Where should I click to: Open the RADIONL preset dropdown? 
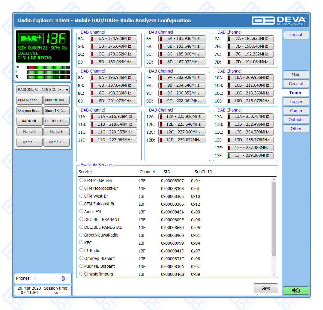(x=43, y=90)
